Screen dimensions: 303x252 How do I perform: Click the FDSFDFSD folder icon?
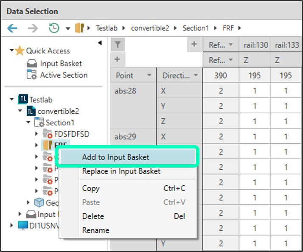click(x=47, y=134)
